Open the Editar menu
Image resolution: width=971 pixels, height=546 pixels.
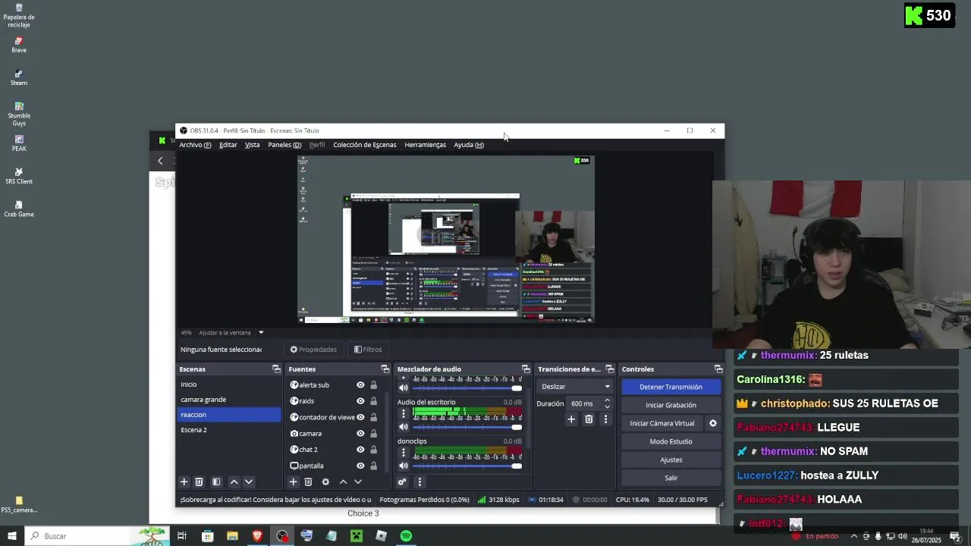228,145
